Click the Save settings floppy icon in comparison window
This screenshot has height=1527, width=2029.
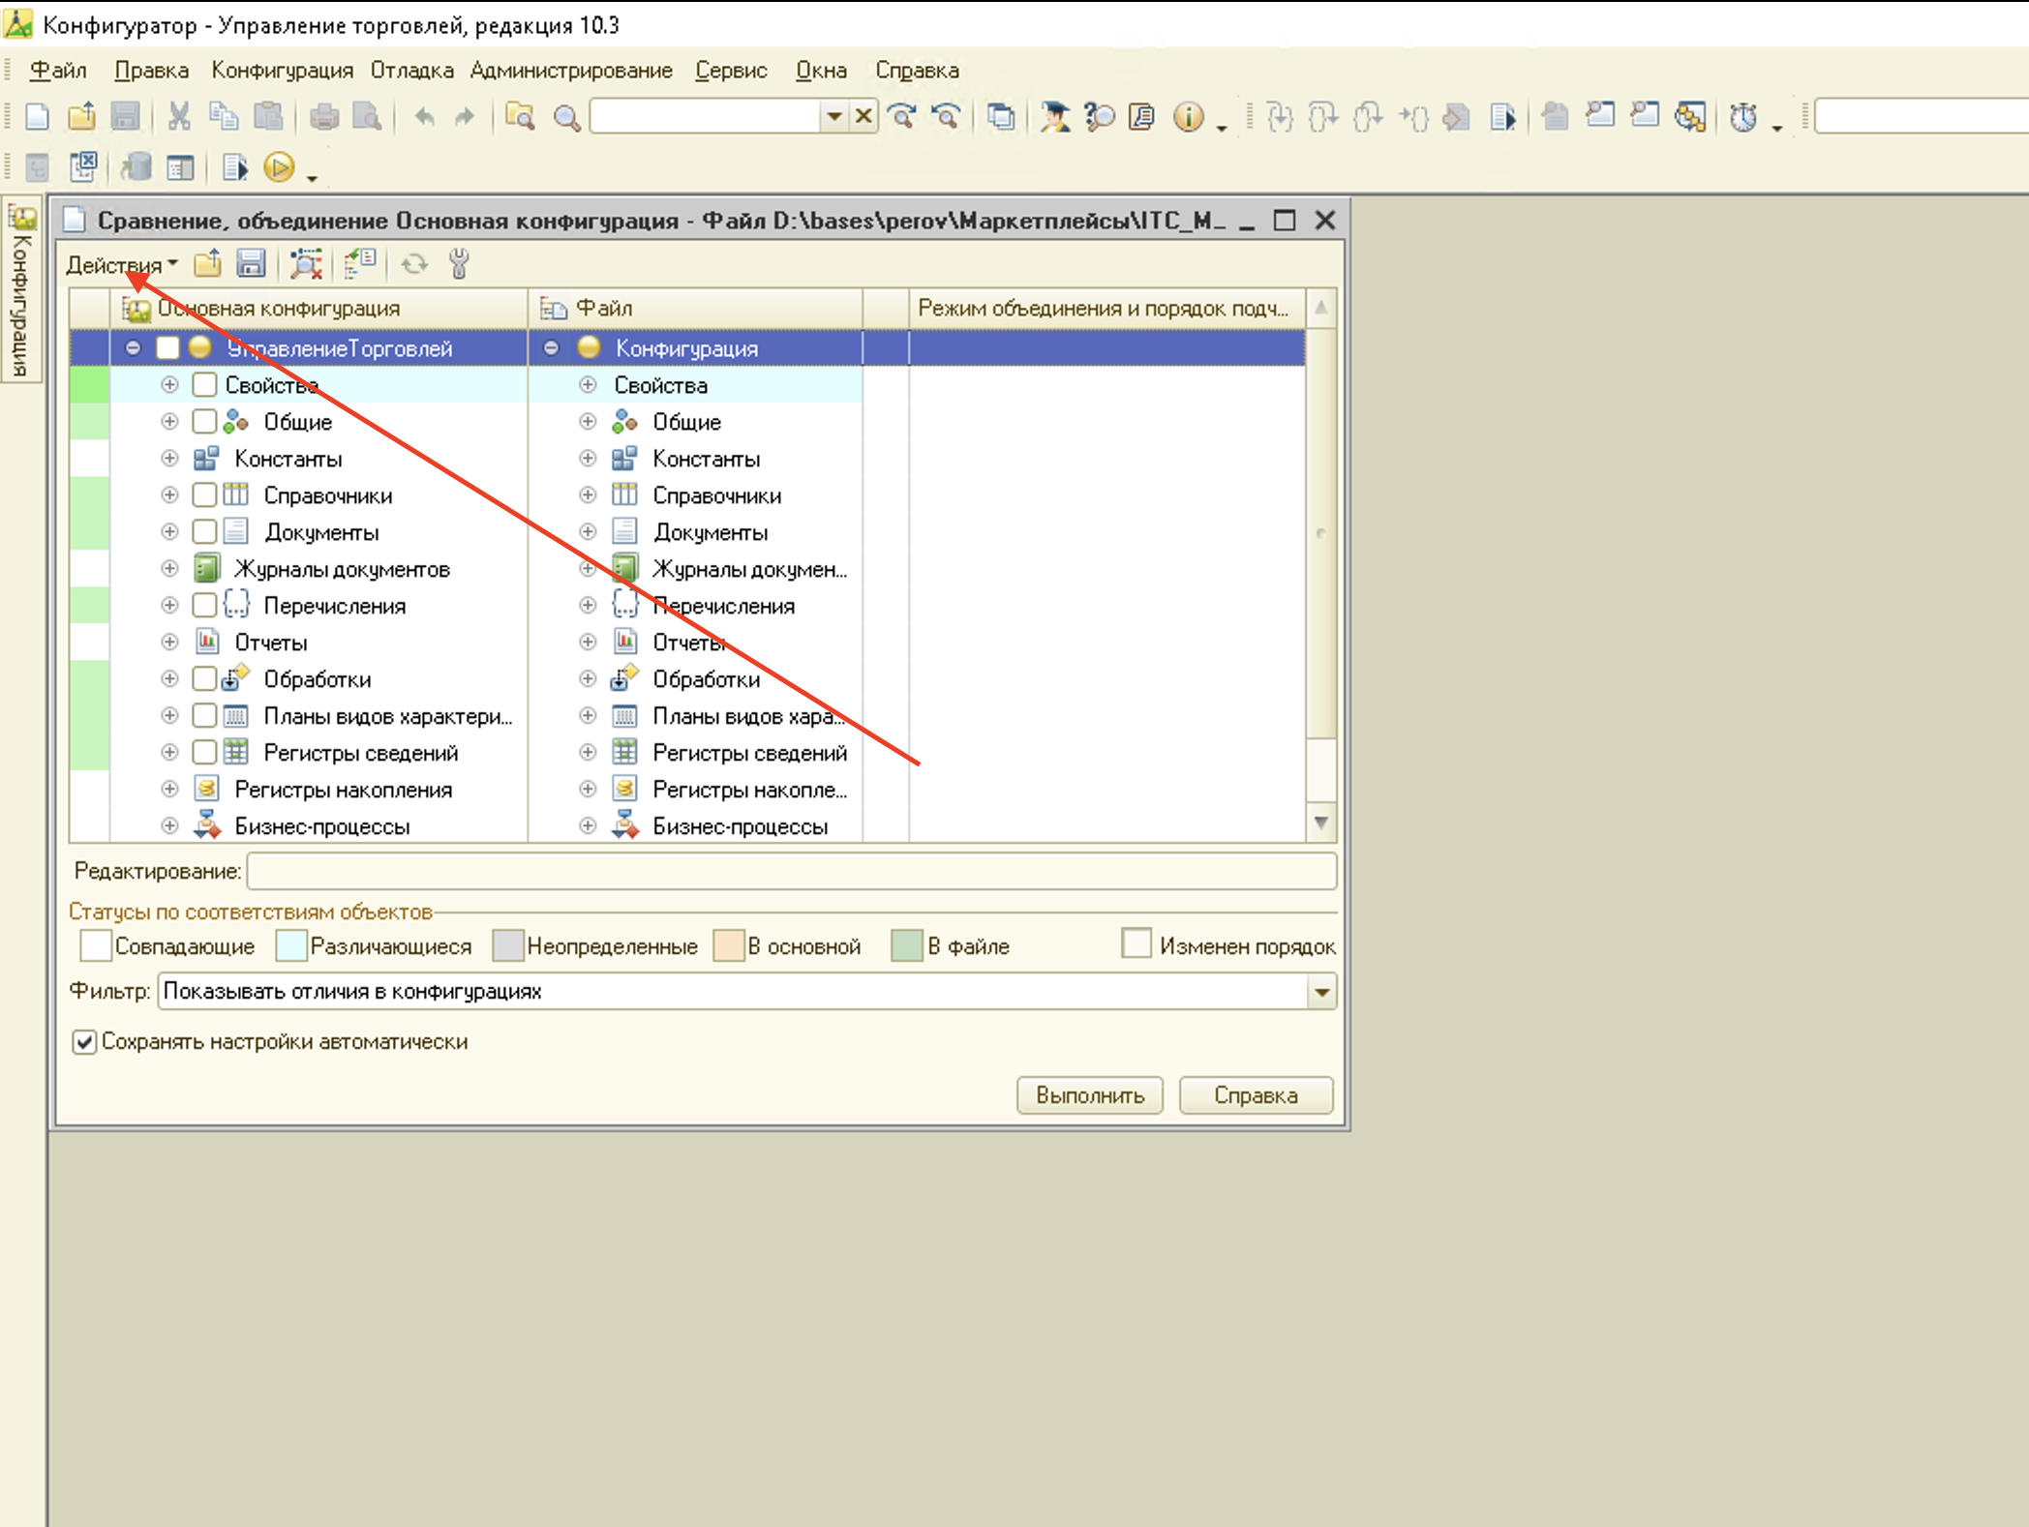[251, 263]
